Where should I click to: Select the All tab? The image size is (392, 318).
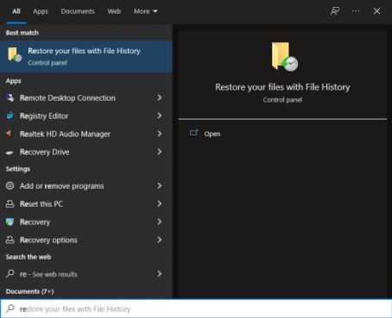(16, 11)
